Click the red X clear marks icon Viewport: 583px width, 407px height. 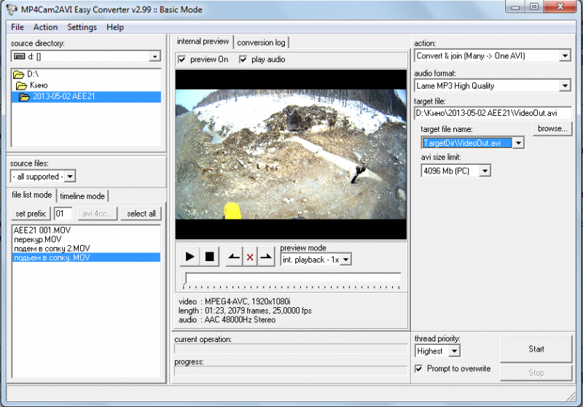(x=250, y=257)
